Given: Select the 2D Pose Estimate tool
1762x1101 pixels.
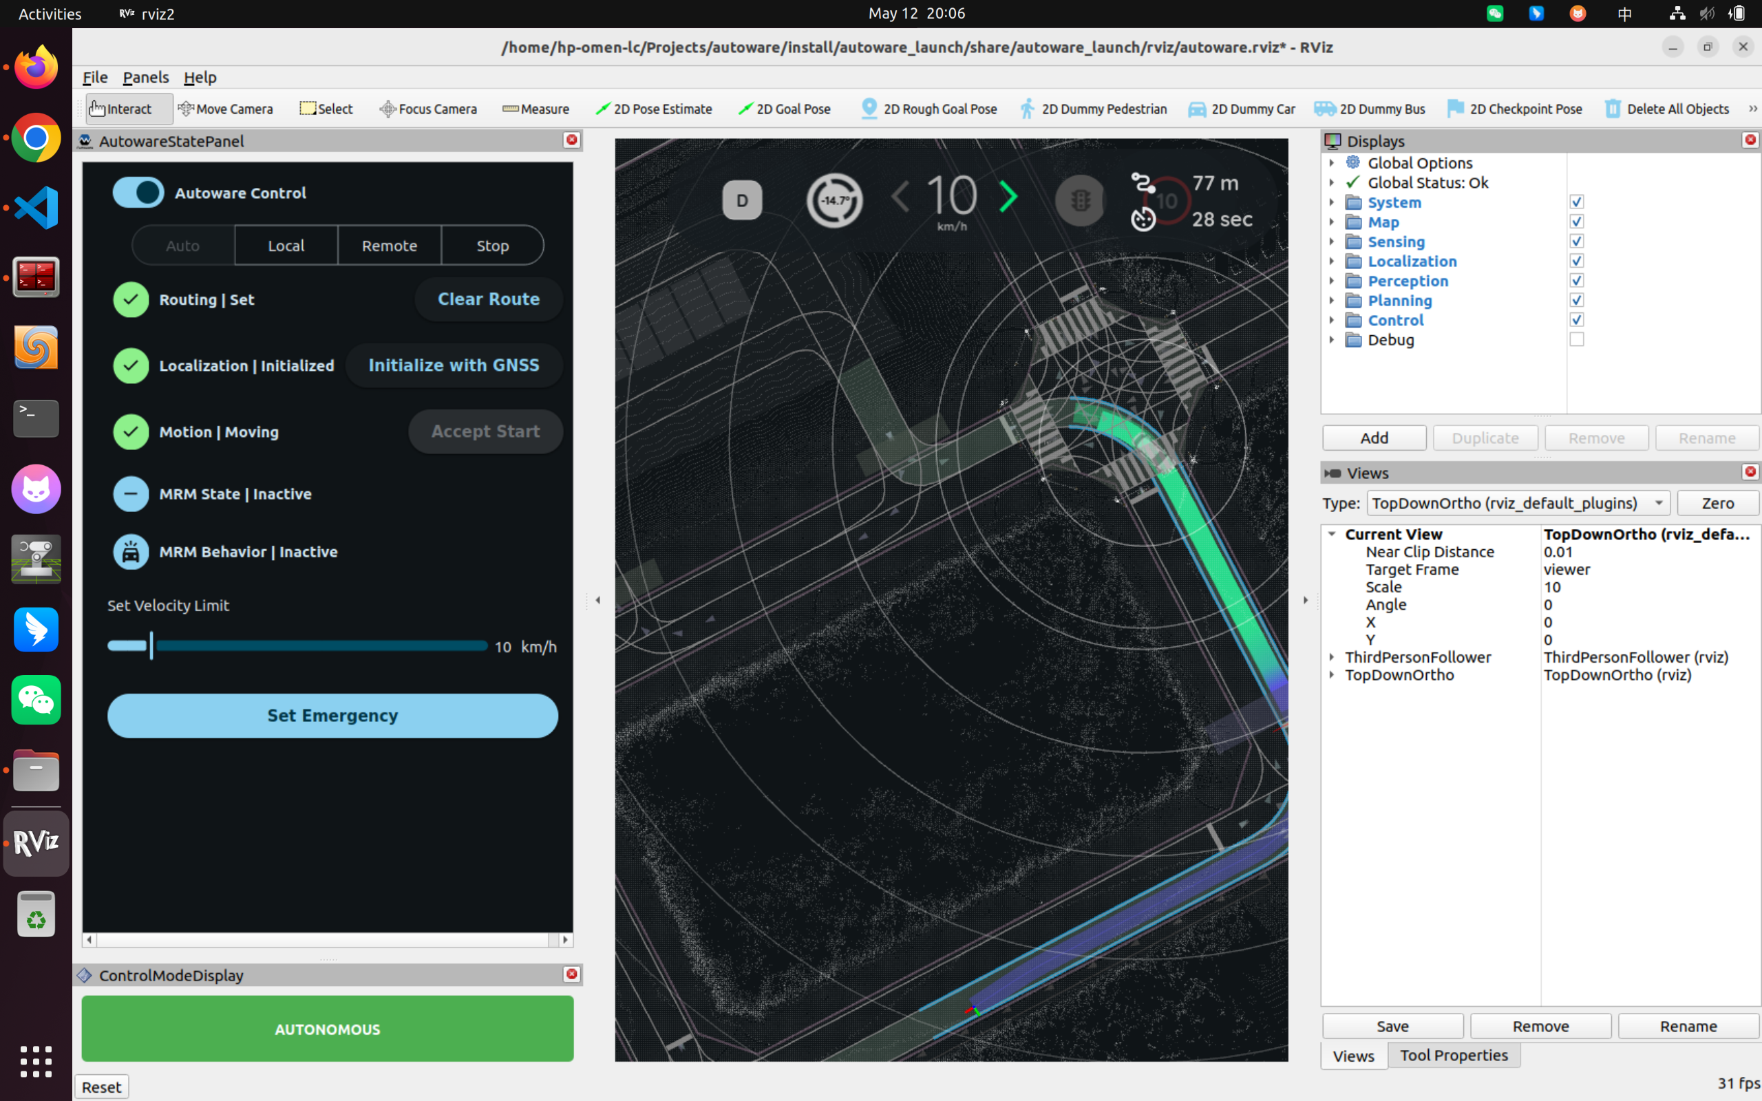Looking at the screenshot, I should (x=653, y=109).
